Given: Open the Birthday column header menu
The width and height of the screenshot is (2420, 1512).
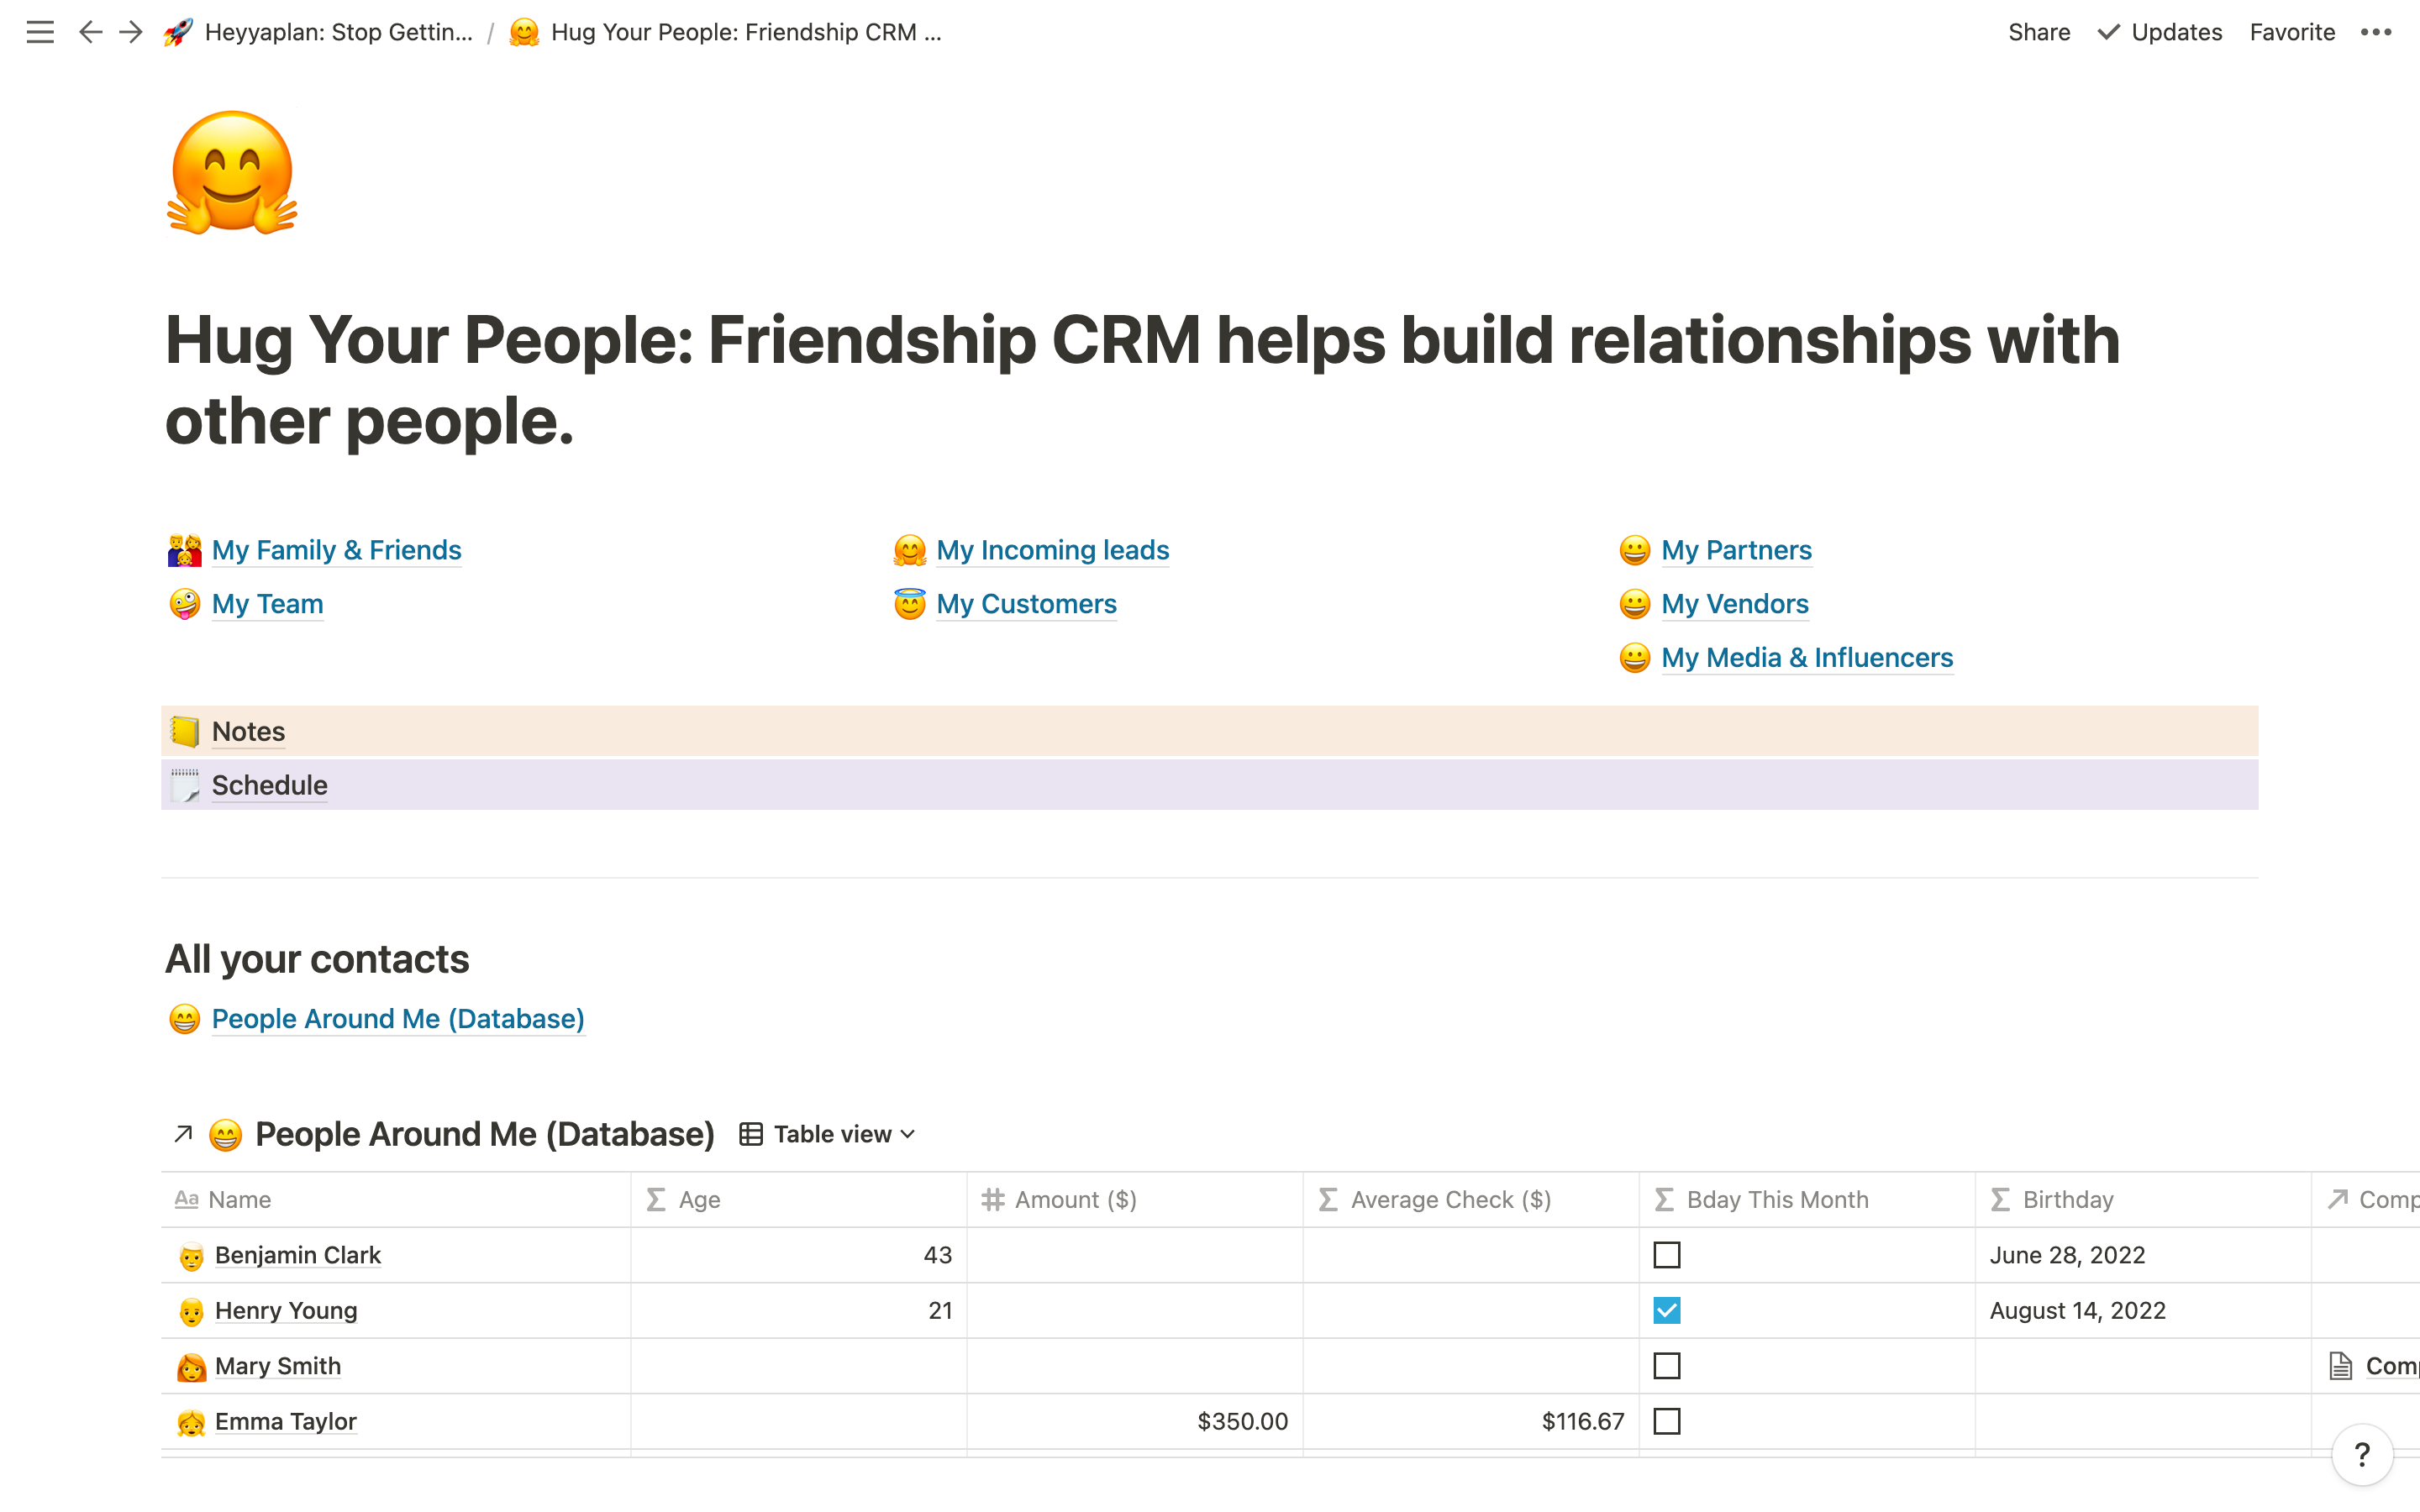Looking at the screenshot, I should click(2067, 1200).
